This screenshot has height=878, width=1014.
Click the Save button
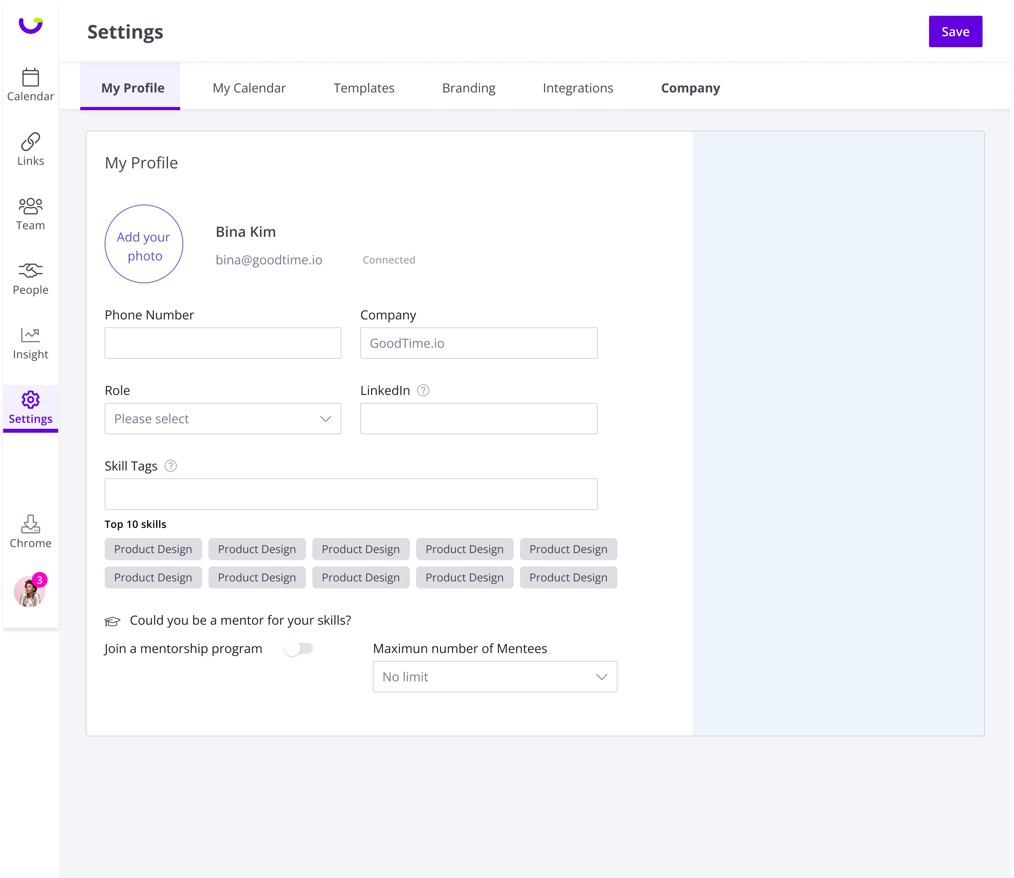955,32
